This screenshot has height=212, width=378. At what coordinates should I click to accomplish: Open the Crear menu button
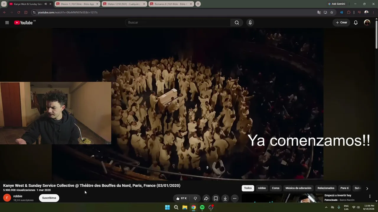pos(341,23)
